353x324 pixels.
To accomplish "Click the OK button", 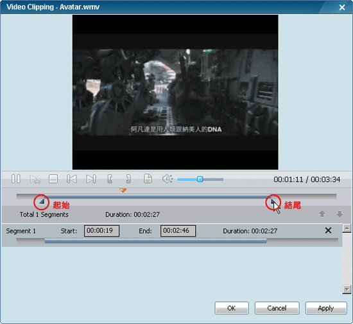I will click(232, 308).
